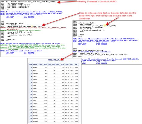
Task: Click the name Thomas in the table
Action: [x=36, y=118]
